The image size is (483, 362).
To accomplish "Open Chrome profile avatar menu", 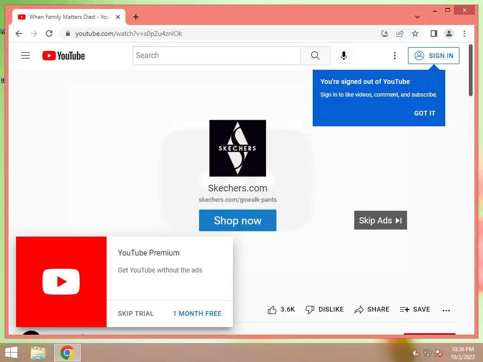I will pyautogui.click(x=449, y=33).
